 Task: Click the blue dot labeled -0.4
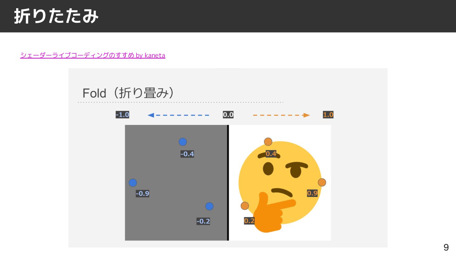coord(183,142)
